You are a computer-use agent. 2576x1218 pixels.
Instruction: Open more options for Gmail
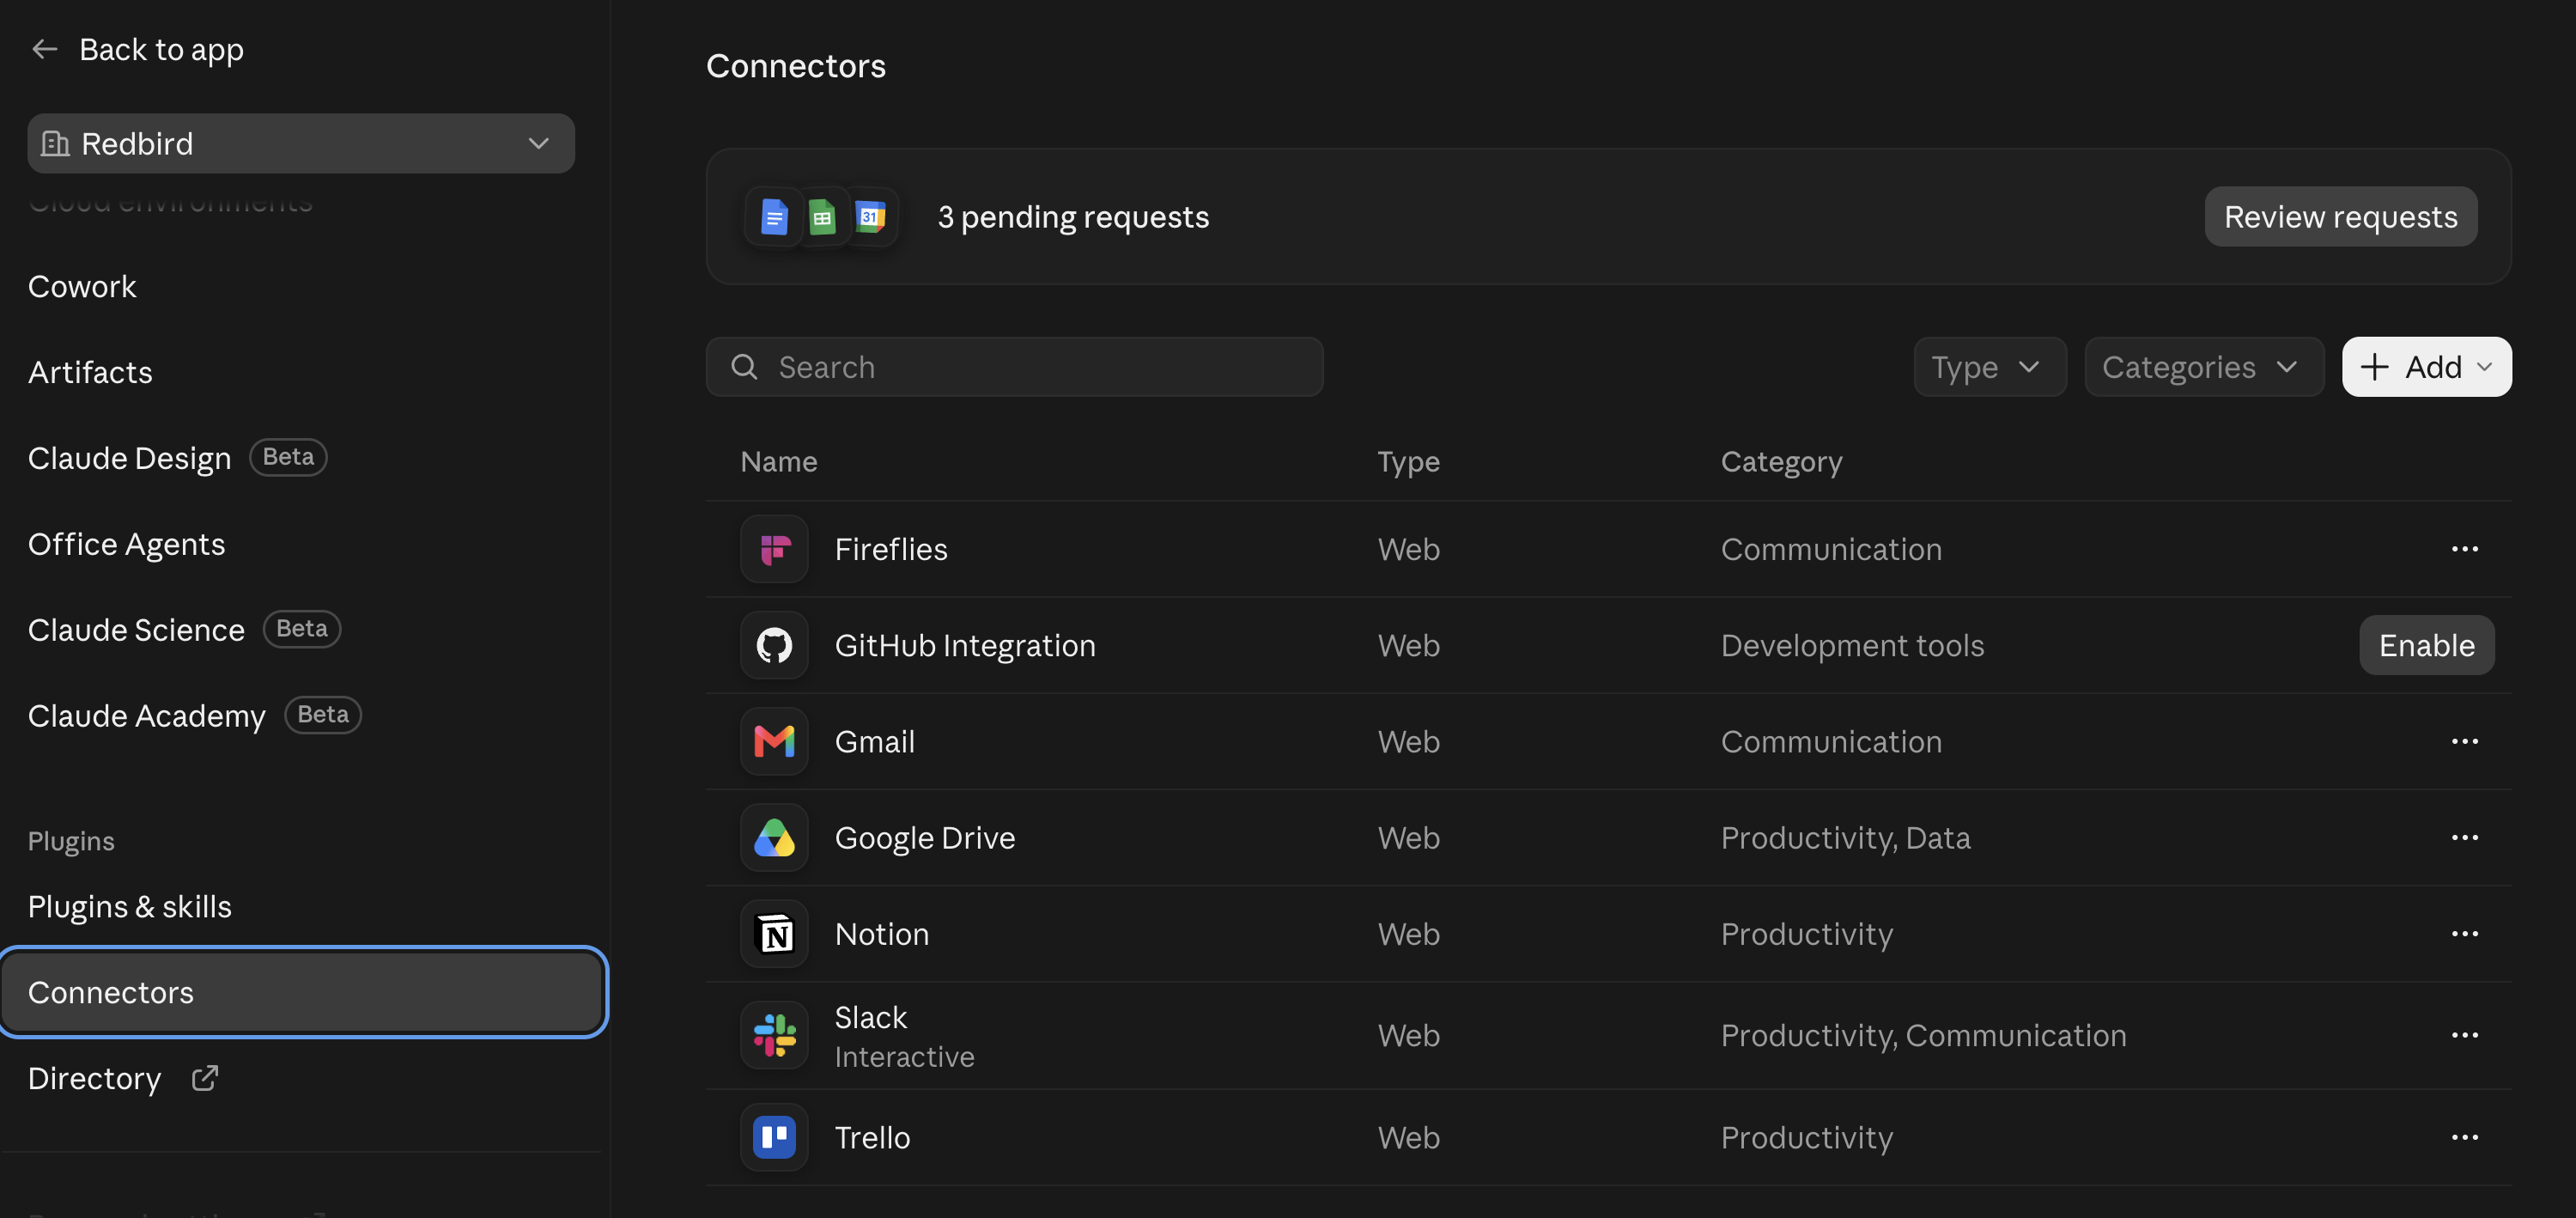[2464, 741]
